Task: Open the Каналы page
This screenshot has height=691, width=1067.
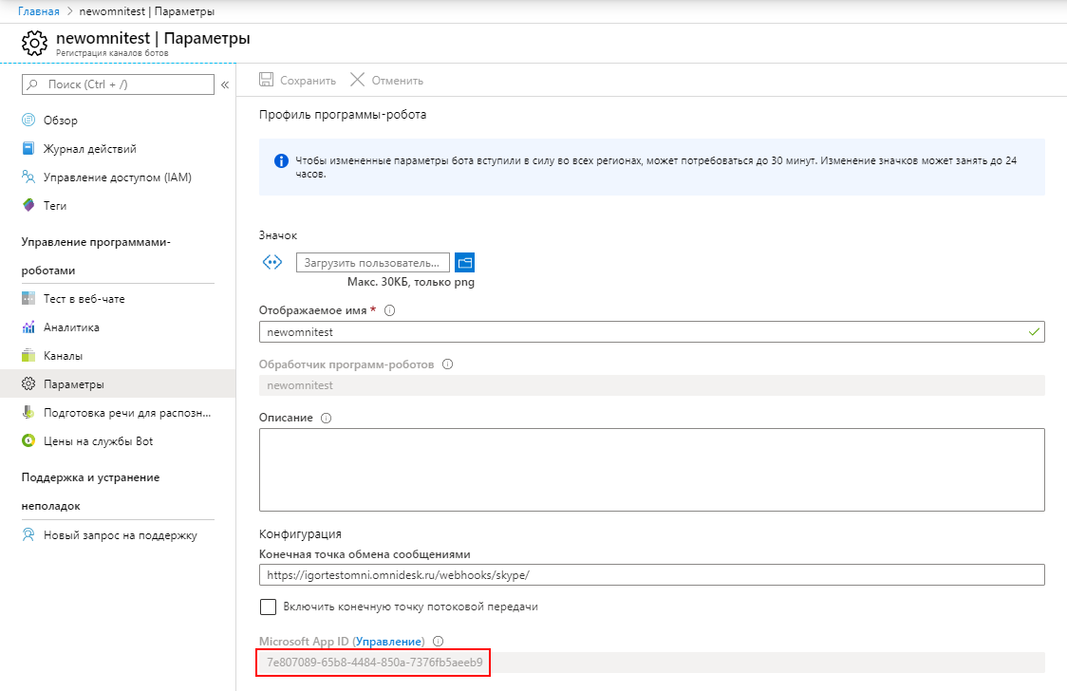Action: 118,356
